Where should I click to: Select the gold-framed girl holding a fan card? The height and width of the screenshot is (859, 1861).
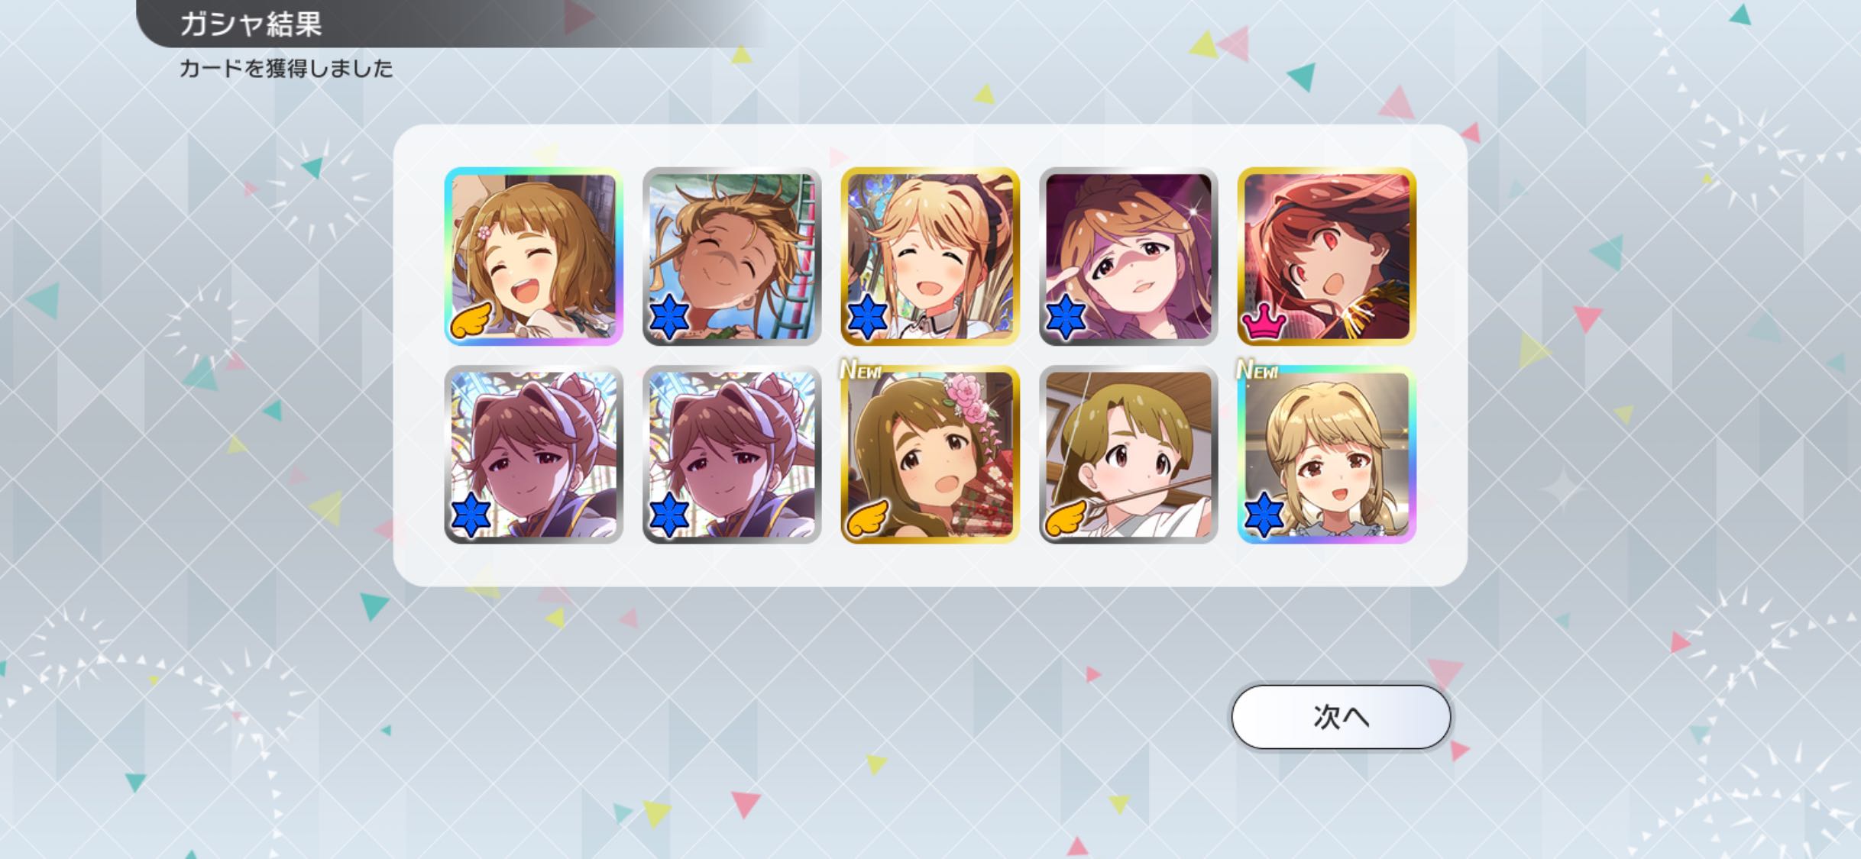(930, 455)
